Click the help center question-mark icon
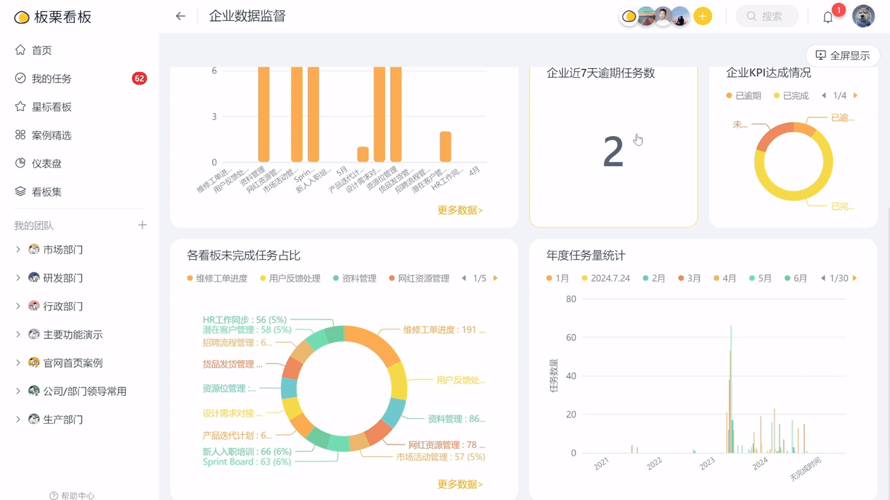 coord(54,496)
